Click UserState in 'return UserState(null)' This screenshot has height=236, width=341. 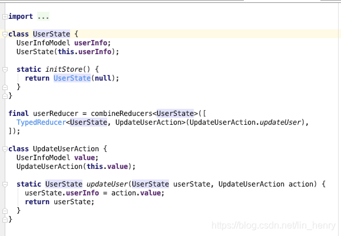pos(72,78)
